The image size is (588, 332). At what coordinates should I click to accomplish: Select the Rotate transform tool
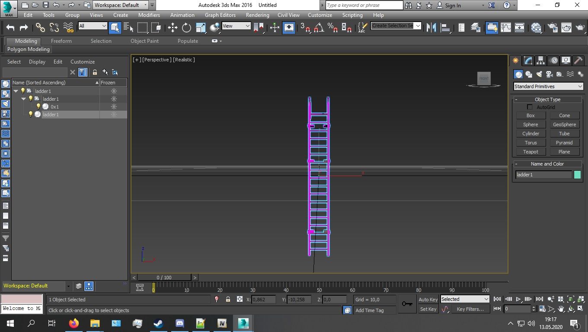pos(186,28)
